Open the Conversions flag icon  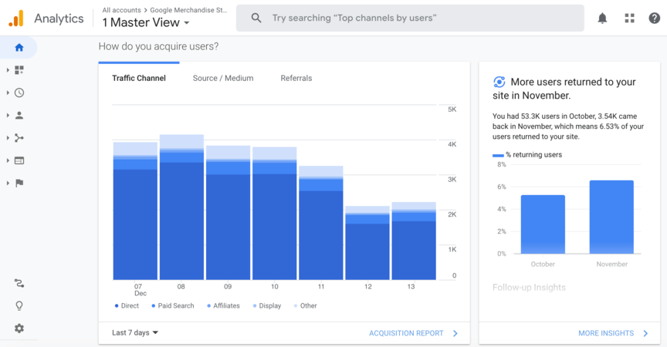coord(19,183)
